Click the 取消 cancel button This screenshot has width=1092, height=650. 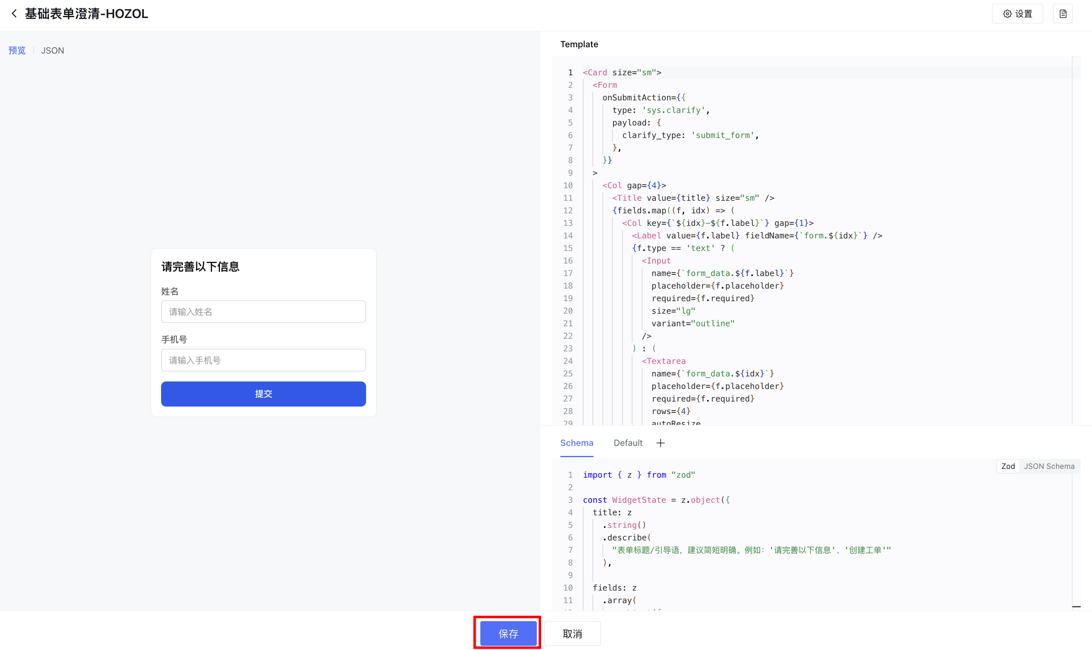click(572, 633)
